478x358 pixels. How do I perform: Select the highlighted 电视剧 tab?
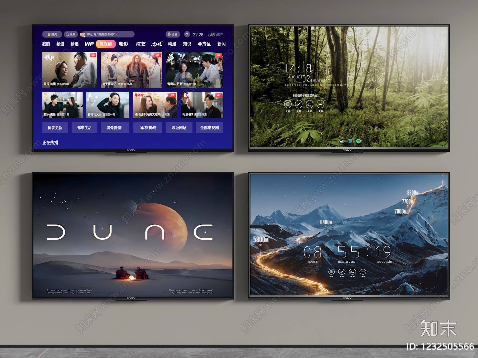tap(106, 44)
